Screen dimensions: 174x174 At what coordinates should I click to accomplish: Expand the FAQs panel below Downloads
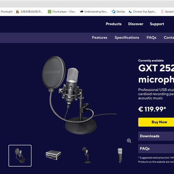click(x=156, y=149)
